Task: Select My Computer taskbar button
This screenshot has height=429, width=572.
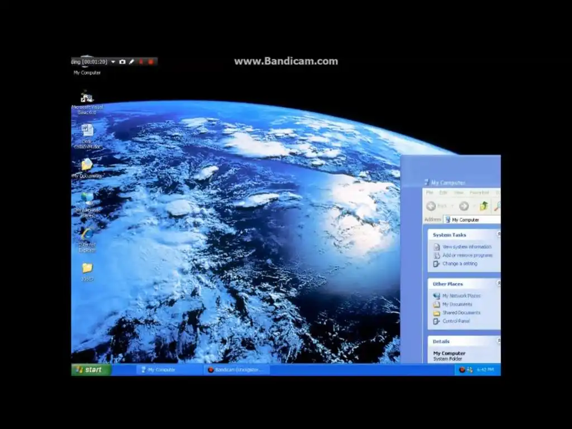Action: 169,370
